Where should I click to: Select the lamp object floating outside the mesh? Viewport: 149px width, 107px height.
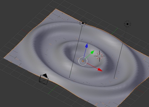click(x=127, y=24)
